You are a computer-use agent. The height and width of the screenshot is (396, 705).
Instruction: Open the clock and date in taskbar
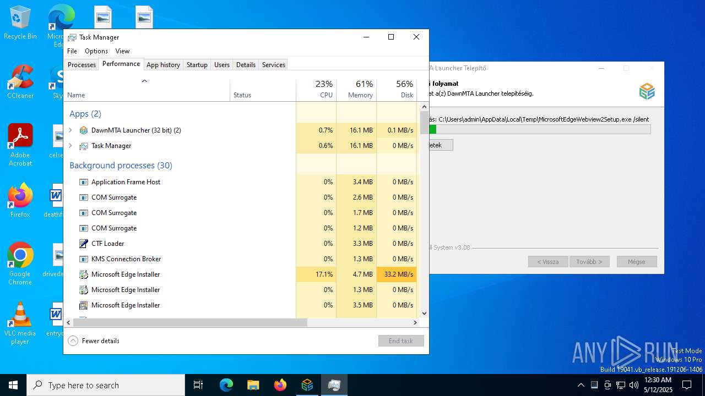click(x=658, y=385)
